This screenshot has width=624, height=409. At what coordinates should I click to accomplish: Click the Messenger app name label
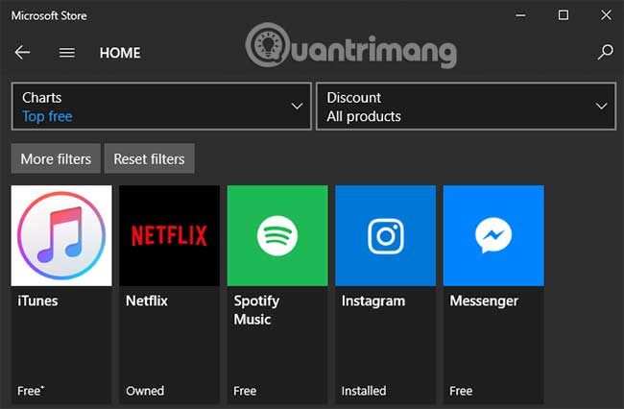484,301
